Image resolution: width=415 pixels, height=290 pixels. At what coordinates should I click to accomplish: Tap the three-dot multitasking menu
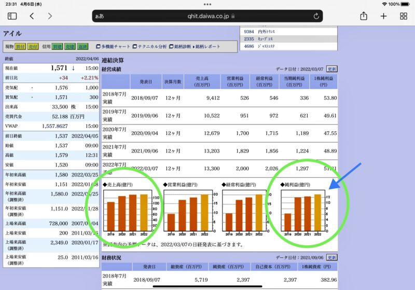tap(208, 4)
